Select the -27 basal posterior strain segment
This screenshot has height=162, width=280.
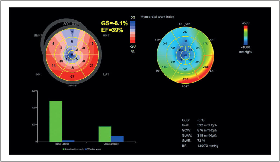pos(72,77)
